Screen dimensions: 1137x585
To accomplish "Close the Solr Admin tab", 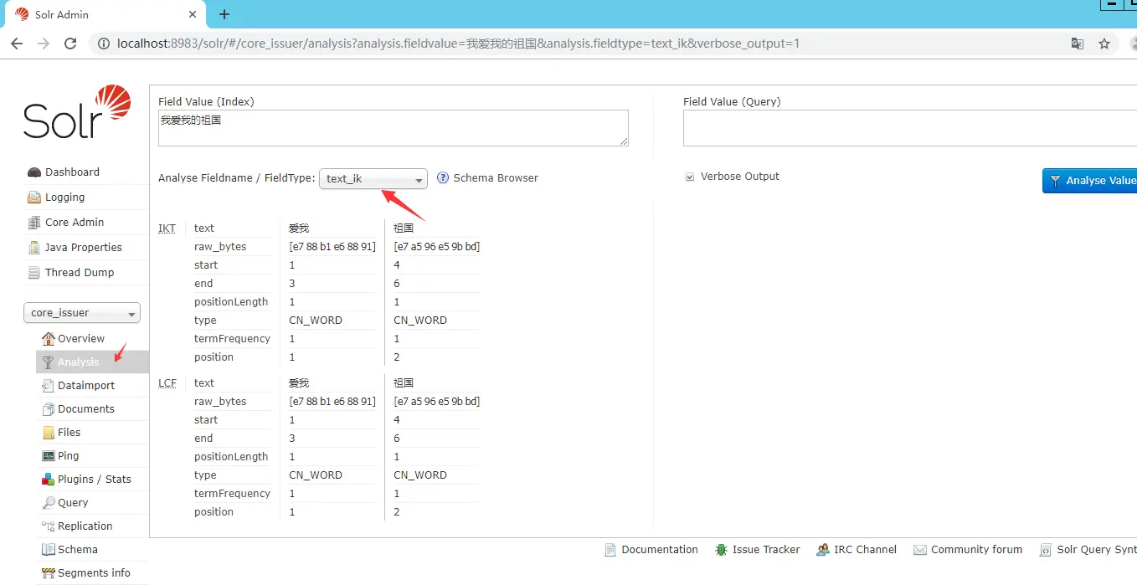I will pyautogui.click(x=193, y=14).
